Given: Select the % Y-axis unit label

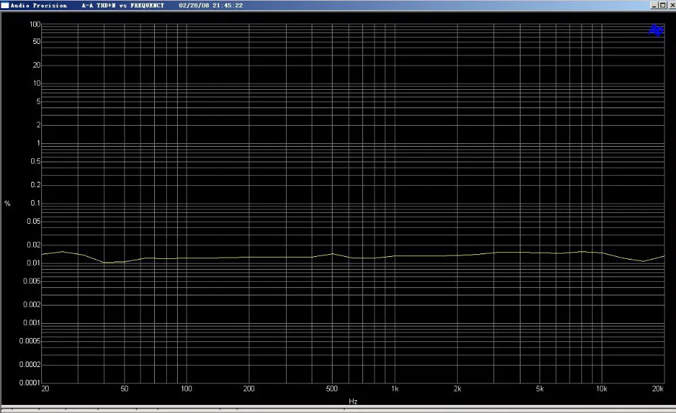Looking at the screenshot, I should [x=7, y=203].
